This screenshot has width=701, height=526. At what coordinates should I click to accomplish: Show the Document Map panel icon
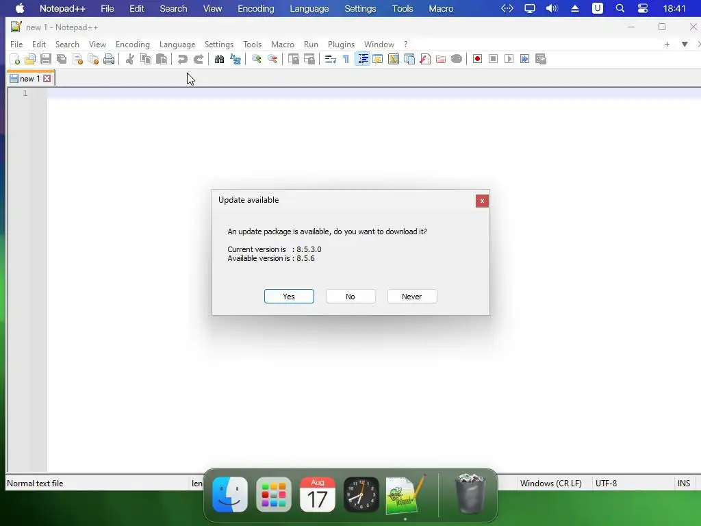coord(394,59)
